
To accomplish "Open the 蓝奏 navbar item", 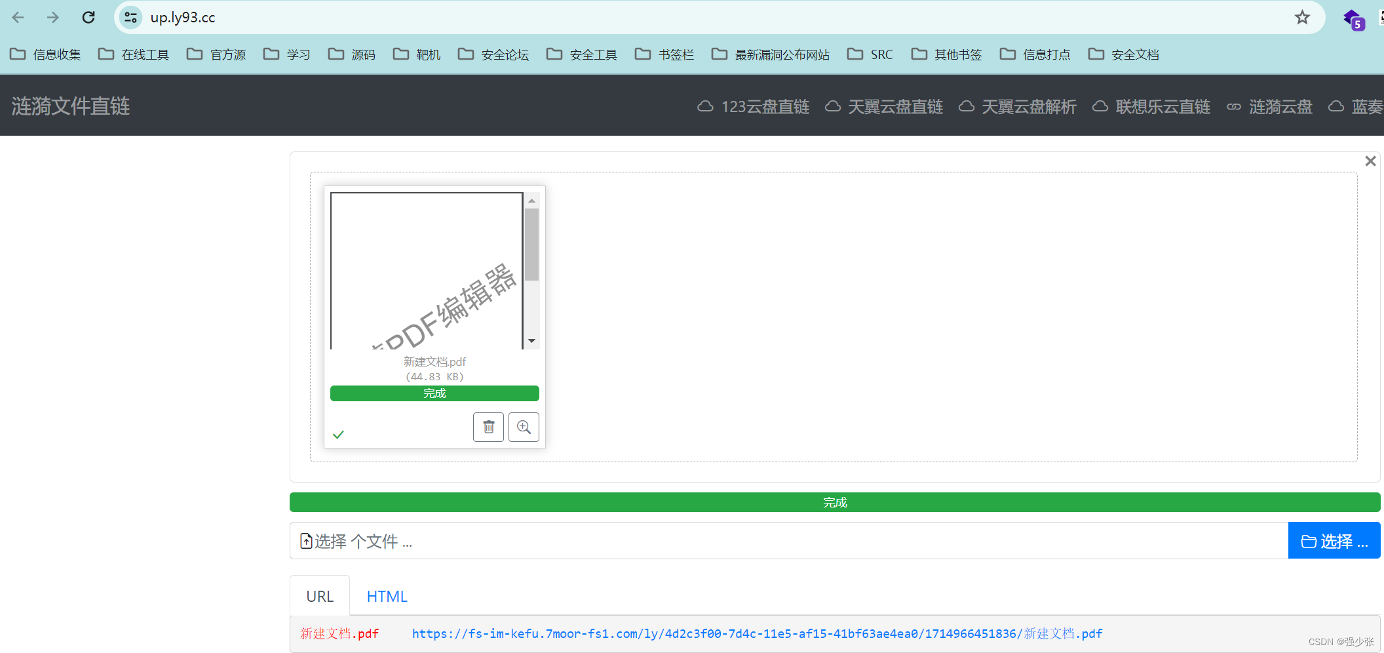I will click(x=1356, y=106).
